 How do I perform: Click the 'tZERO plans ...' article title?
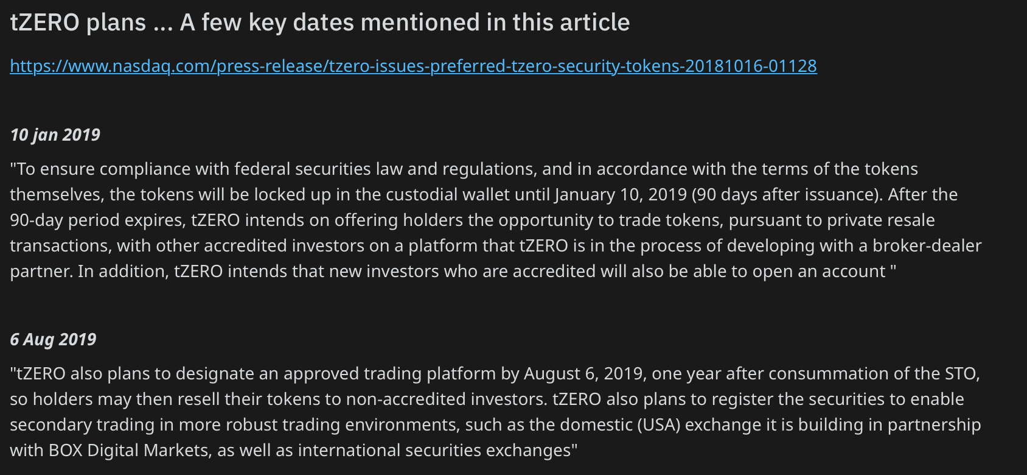coord(320,23)
